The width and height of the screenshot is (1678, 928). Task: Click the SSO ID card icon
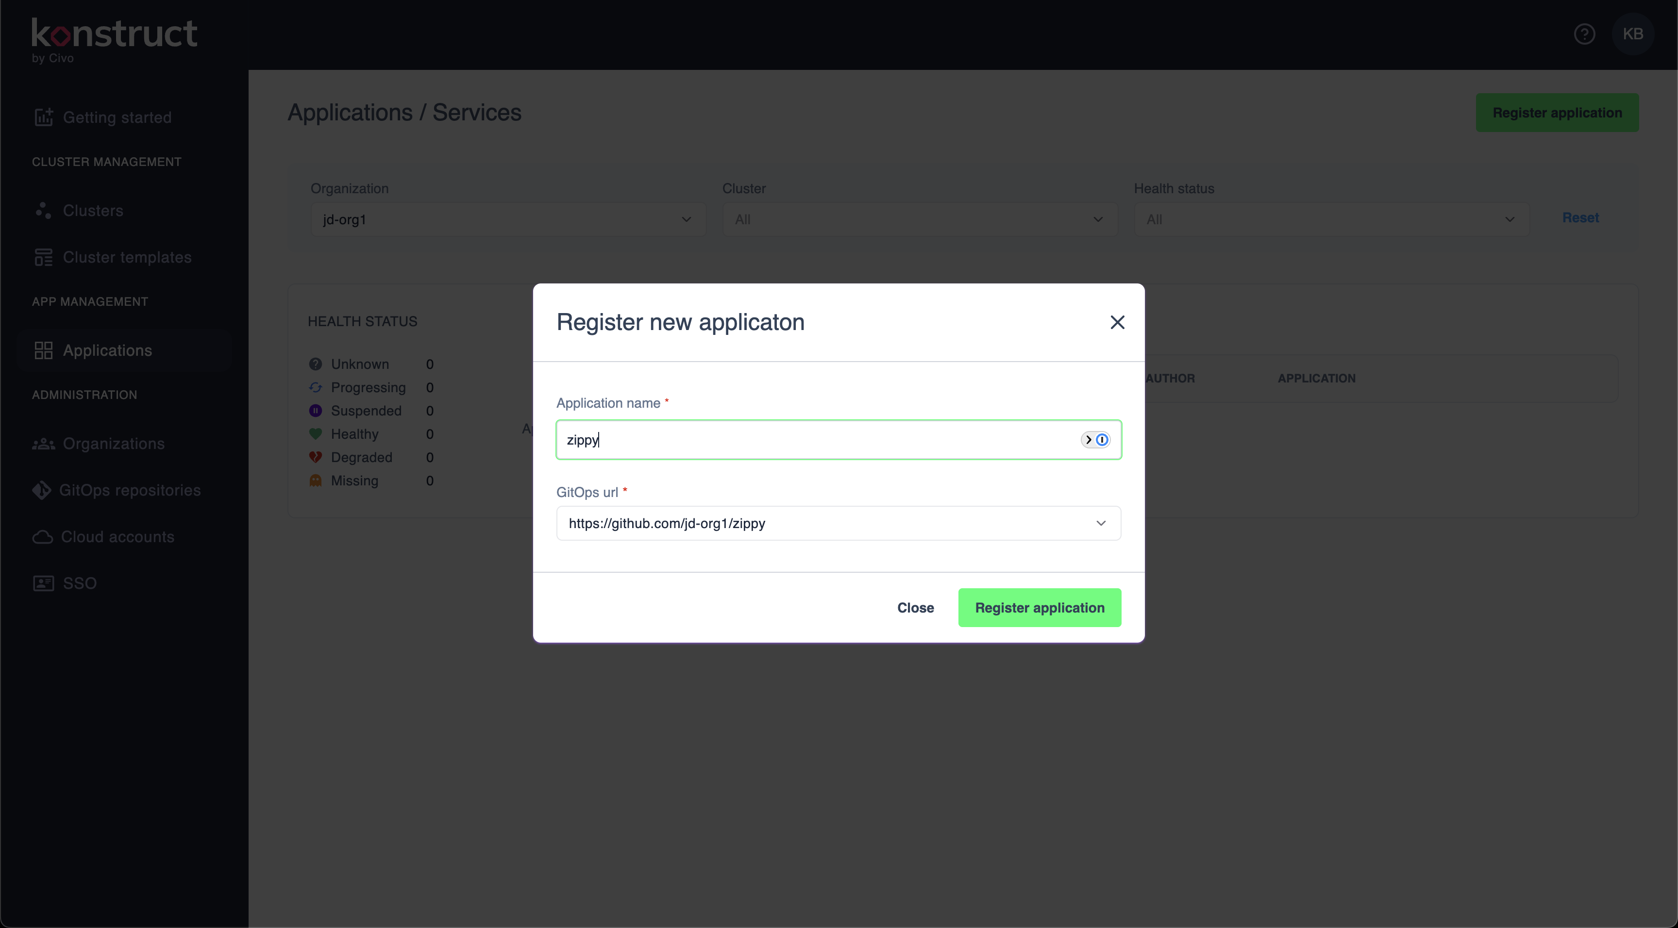(44, 583)
